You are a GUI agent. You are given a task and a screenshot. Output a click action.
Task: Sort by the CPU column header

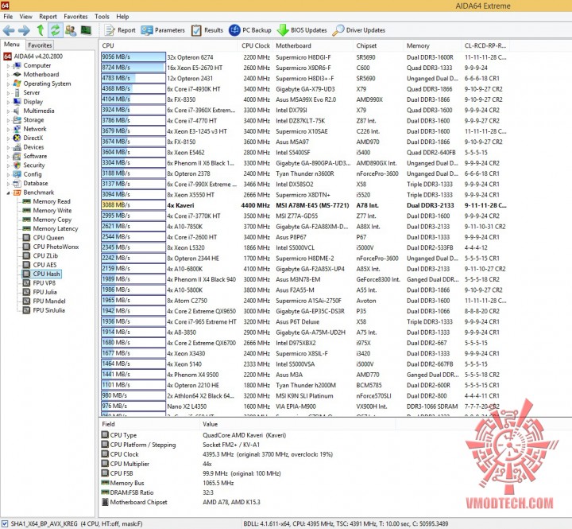pos(168,45)
